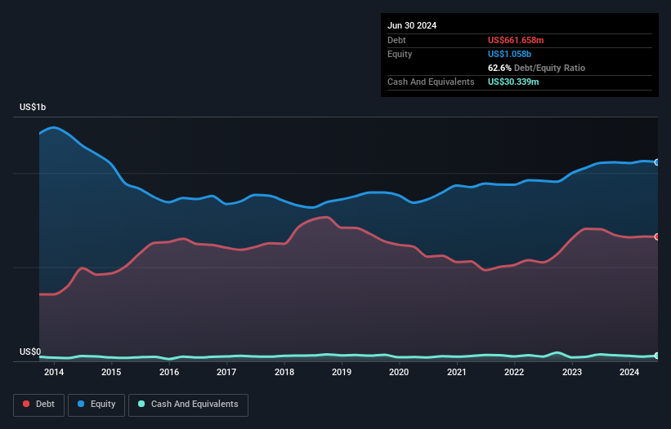Click the tooltip Equity row label
This screenshot has height=429, width=671.
(400, 54)
